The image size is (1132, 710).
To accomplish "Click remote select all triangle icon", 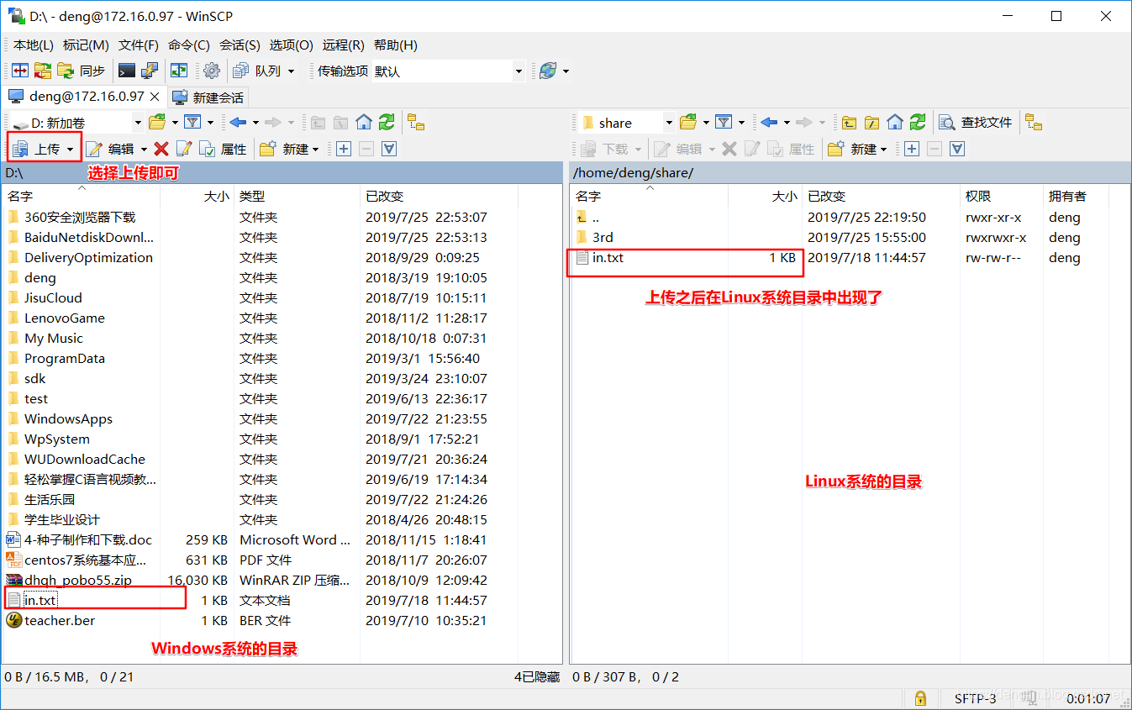I will click(x=957, y=149).
